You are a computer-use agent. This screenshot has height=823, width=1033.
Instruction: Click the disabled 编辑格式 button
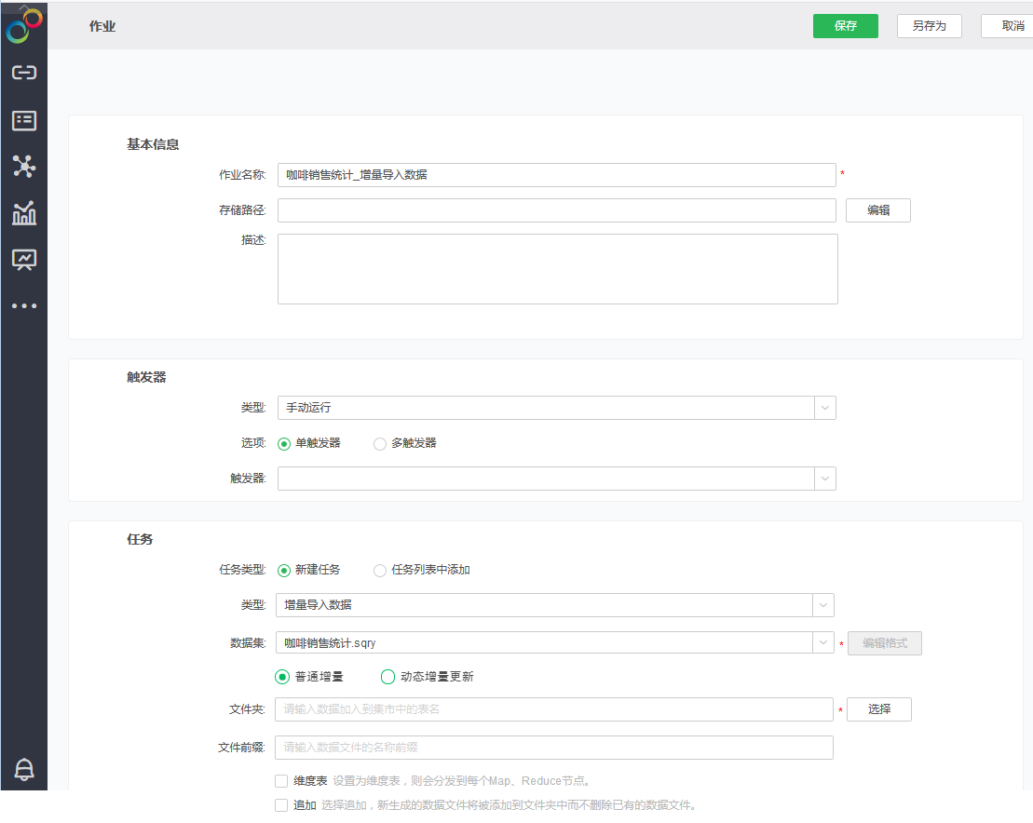885,643
